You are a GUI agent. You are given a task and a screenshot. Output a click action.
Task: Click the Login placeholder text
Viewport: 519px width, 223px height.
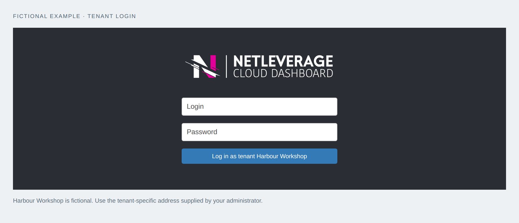click(x=195, y=107)
